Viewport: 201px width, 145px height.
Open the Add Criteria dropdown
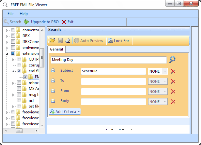coord(65,111)
